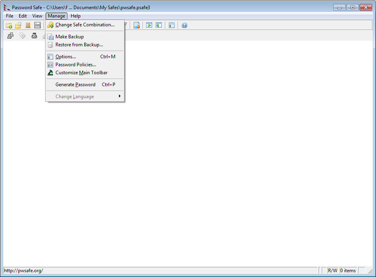Click the R/W status bar indicator
Viewport: 376px width, 277px height.
332,271
